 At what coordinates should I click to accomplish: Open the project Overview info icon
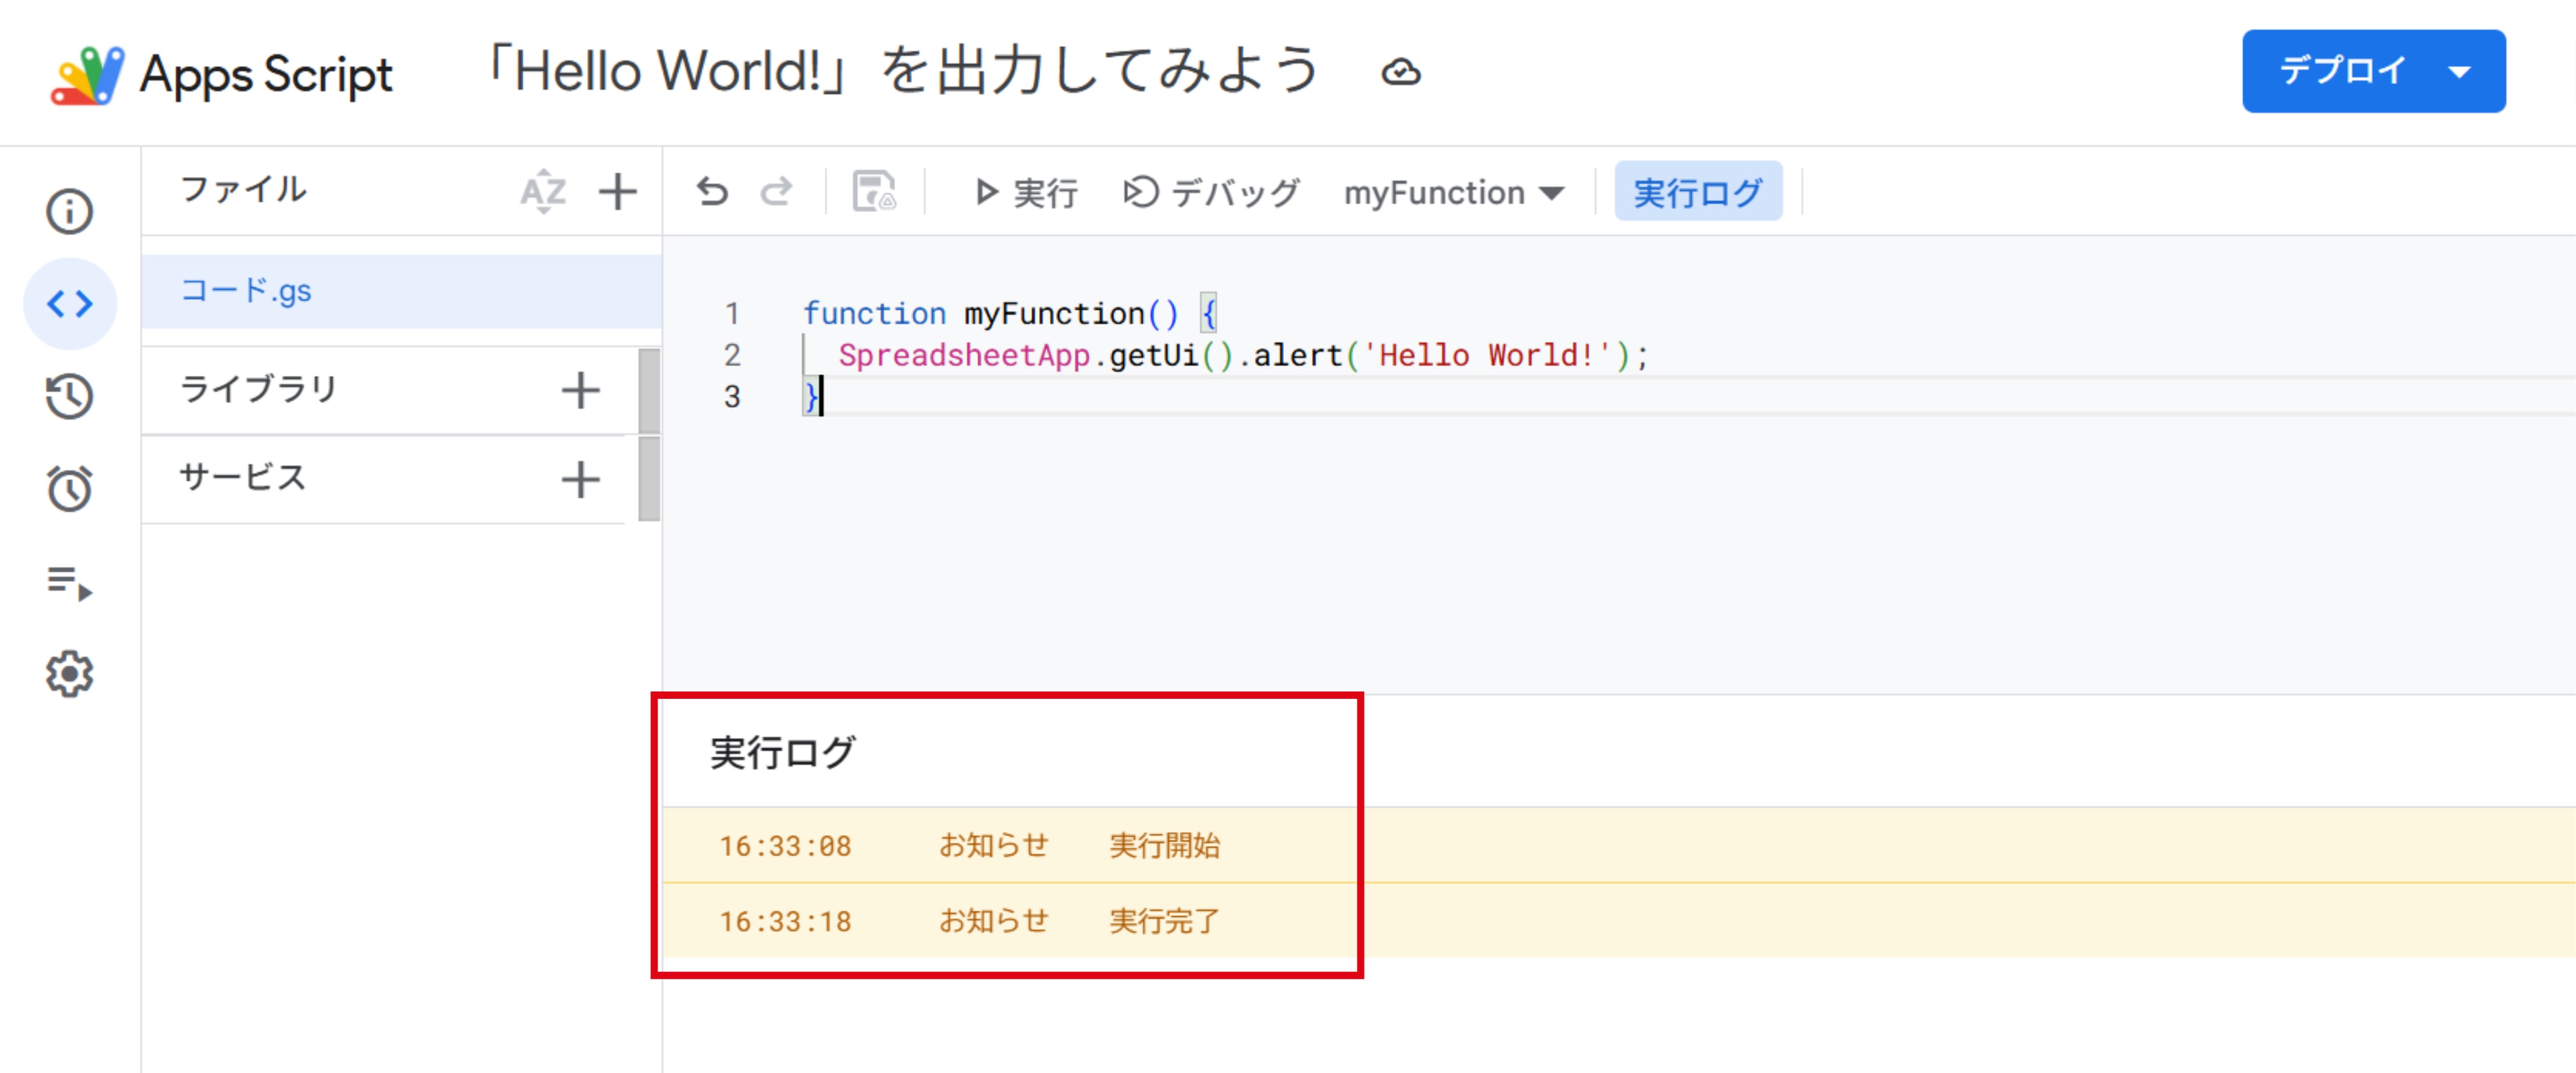coord(69,212)
